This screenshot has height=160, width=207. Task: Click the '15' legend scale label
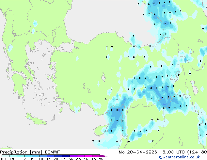[x=48, y=159]
